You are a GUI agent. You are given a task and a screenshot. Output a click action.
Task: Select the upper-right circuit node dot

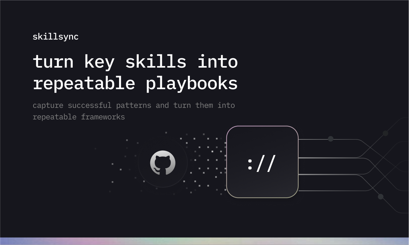[385, 133]
